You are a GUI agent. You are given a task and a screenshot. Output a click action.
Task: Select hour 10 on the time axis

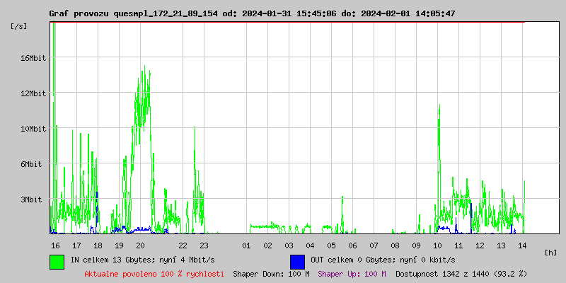click(437, 246)
